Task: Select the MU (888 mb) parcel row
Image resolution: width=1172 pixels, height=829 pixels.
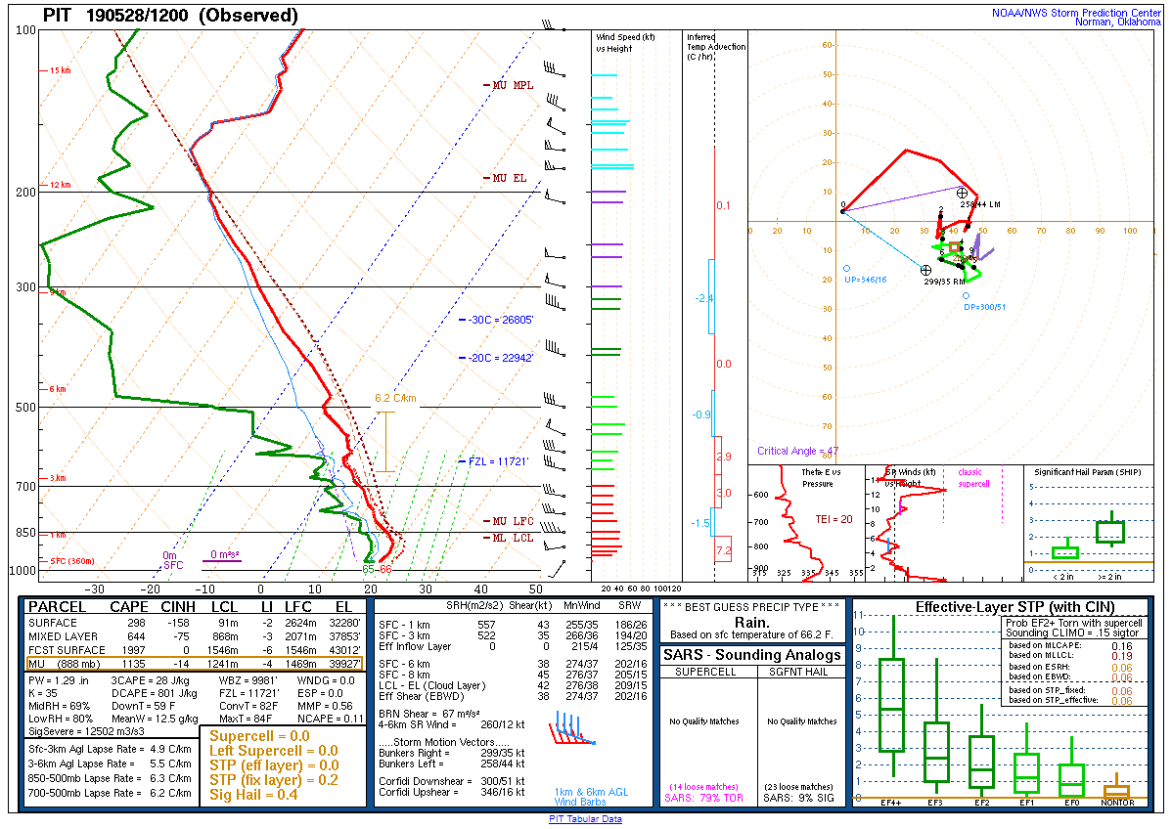Action: point(195,664)
